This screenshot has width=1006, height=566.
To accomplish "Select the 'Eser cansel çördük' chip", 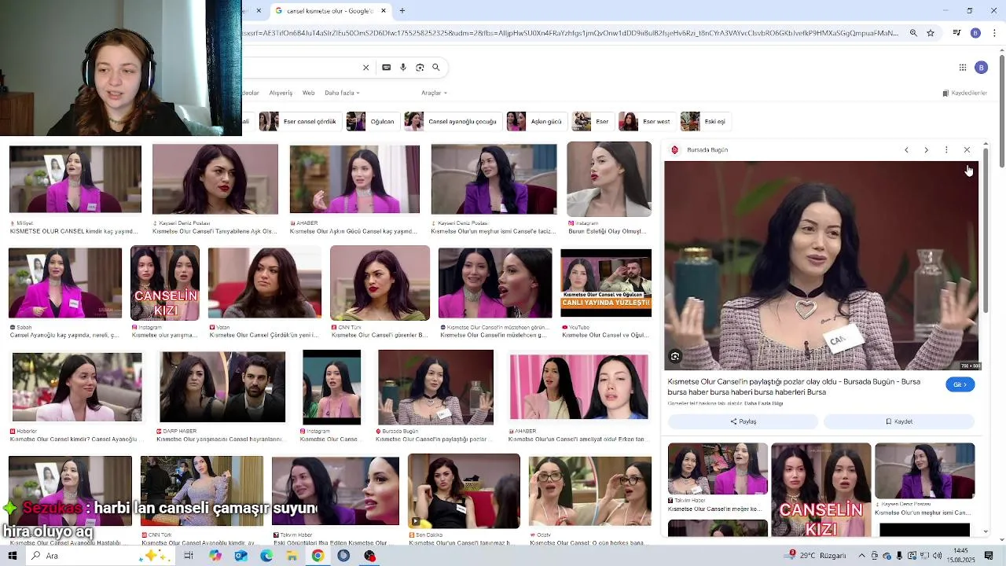I will pos(299,122).
